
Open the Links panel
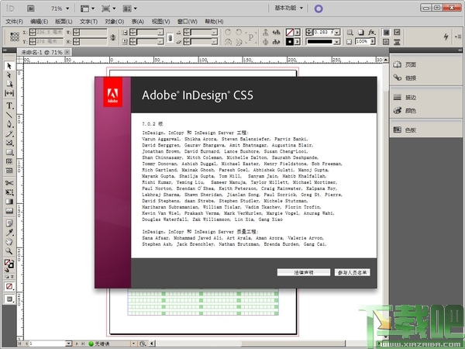click(x=405, y=78)
